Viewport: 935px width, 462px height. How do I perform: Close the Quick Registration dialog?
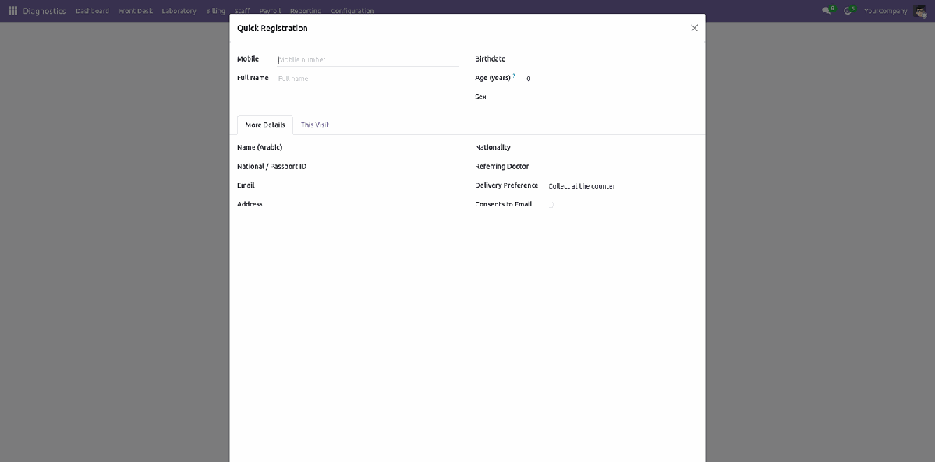point(694,28)
